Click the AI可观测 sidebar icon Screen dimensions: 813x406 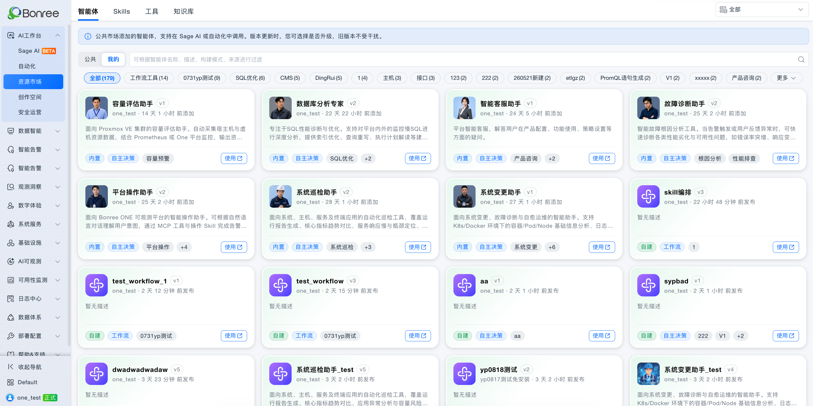11,261
